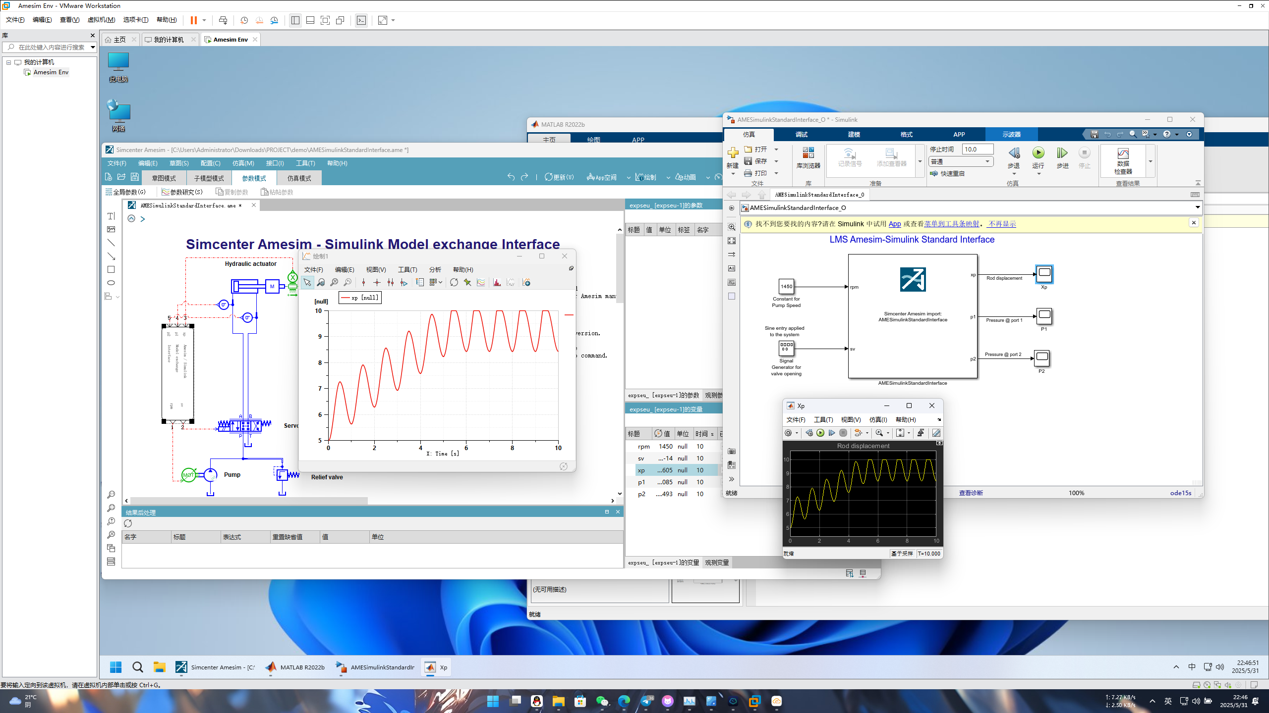Screen dimensions: 1269x713
Task: Open the 调试 tab in Simulink ribbon
Action: click(802, 134)
